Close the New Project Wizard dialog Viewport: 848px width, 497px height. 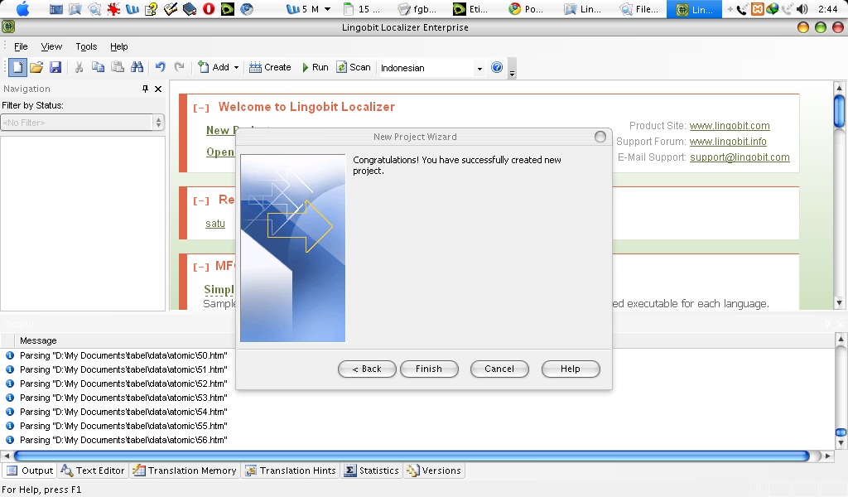(x=600, y=137)
